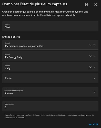Screen dimensions: 101x128
Task: Expand the PV Energy Daily dropdown arrow
Action: pos(94,56)
